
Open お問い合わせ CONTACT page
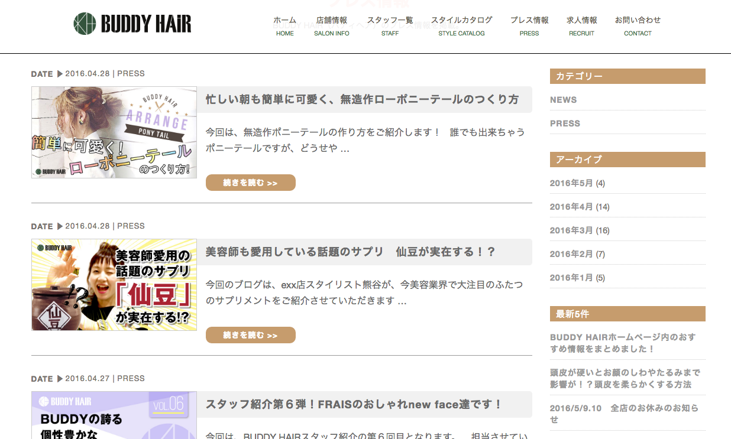point(638,26)
